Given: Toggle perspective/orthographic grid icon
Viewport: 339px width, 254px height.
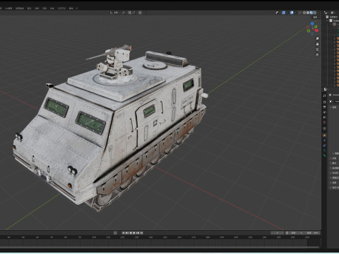Looking at the screenshot, I should 317,55.
